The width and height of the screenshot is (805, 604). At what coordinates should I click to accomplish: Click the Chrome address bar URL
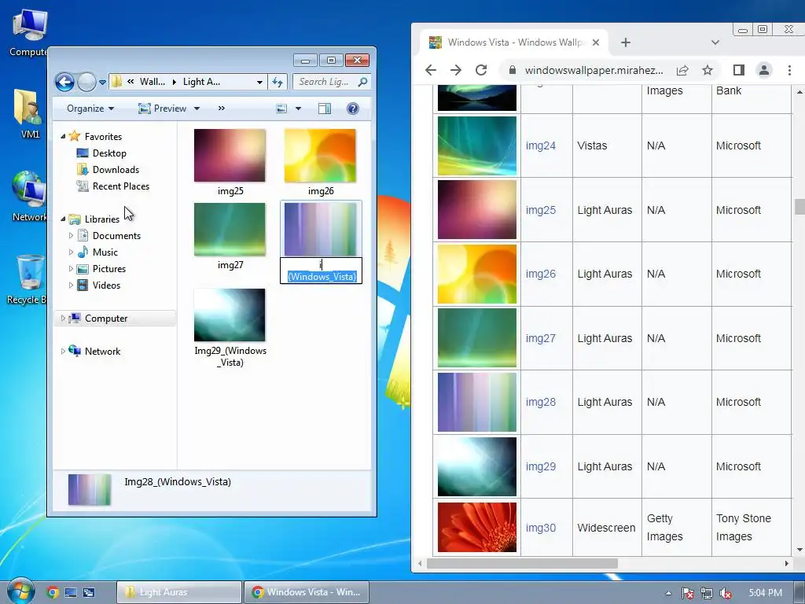click(x=594, y=70)
